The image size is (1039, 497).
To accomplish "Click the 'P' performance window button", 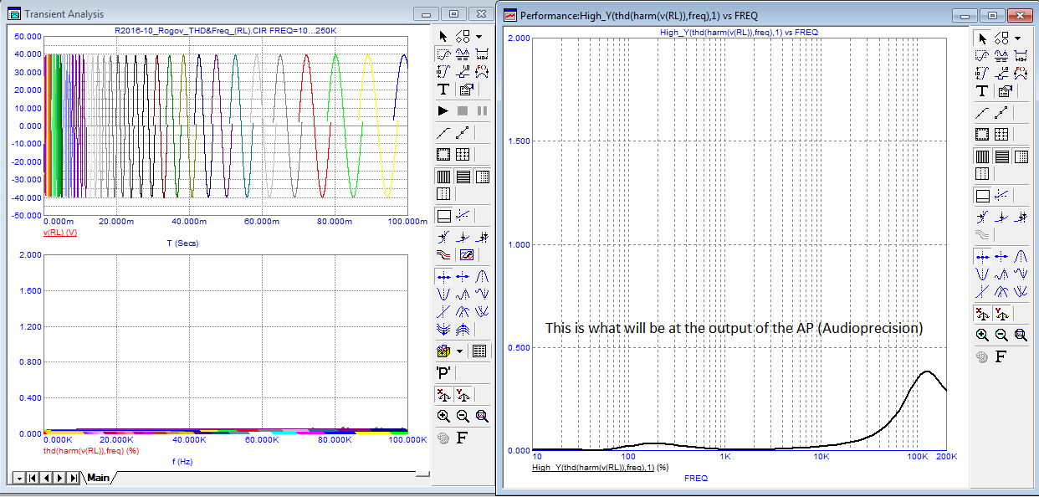I will 443,371.
